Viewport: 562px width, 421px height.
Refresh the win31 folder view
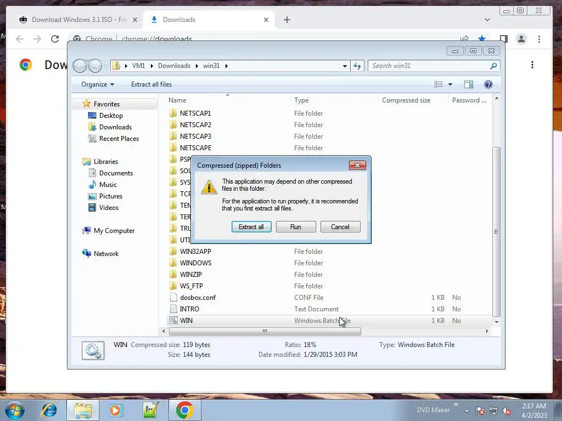coord(357,66)
